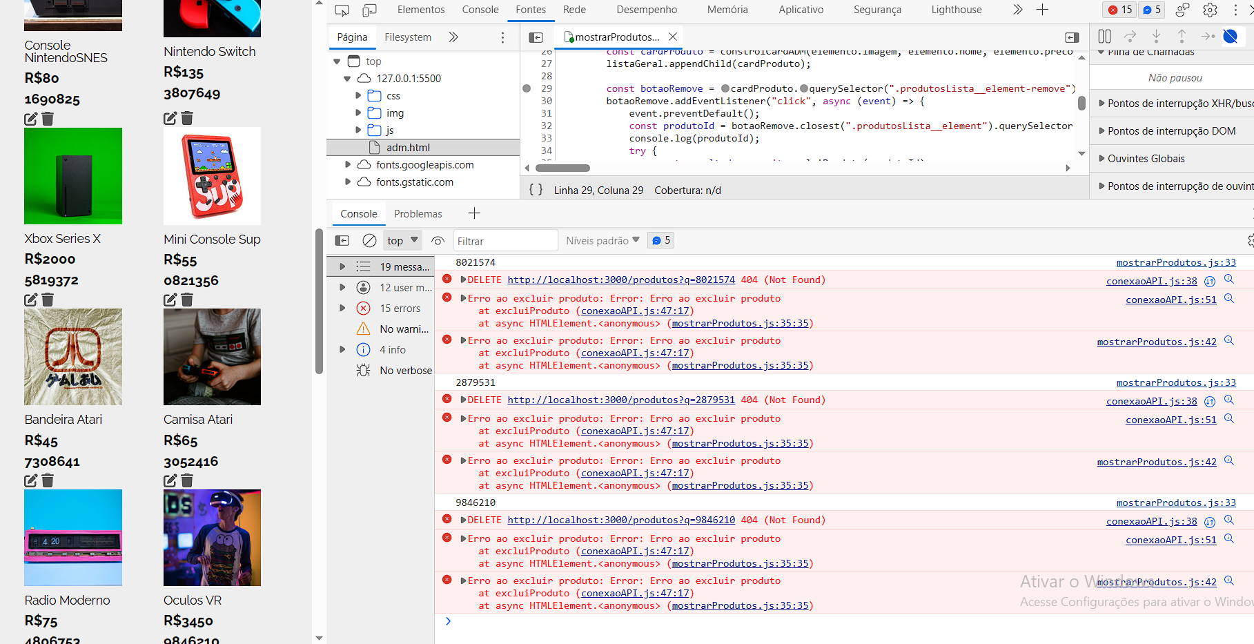Click the red errors count badge 15

(1120, 10)
